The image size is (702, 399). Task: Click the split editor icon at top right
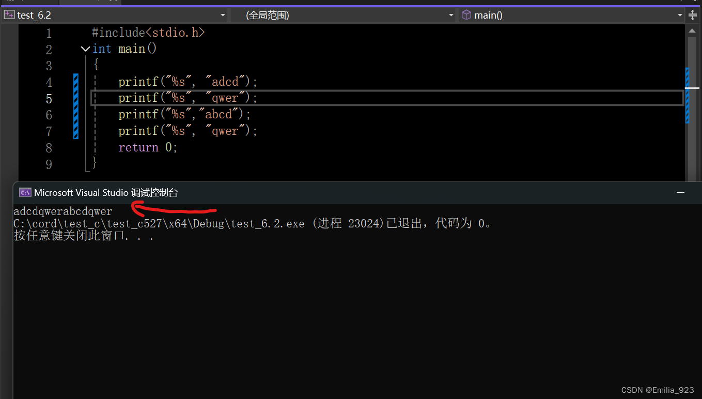[x=693, y=15]
